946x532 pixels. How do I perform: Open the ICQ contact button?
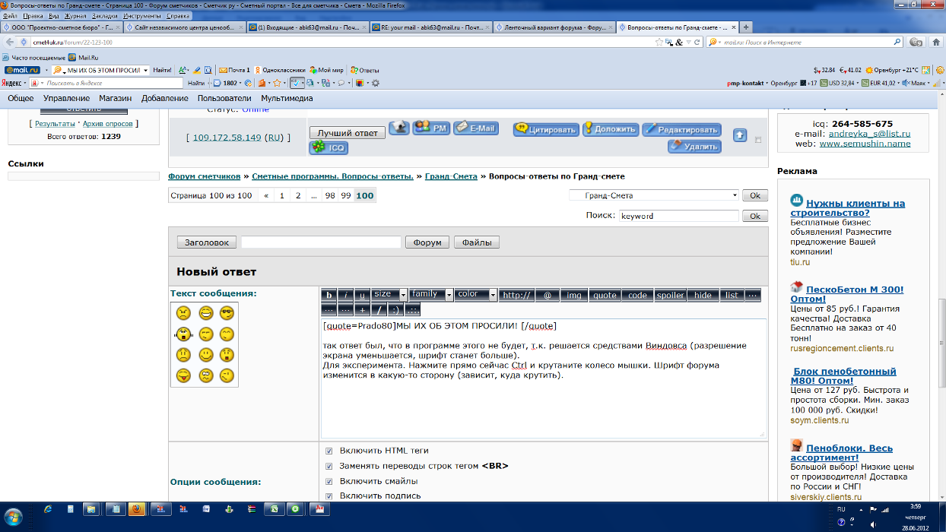point(329,147)
